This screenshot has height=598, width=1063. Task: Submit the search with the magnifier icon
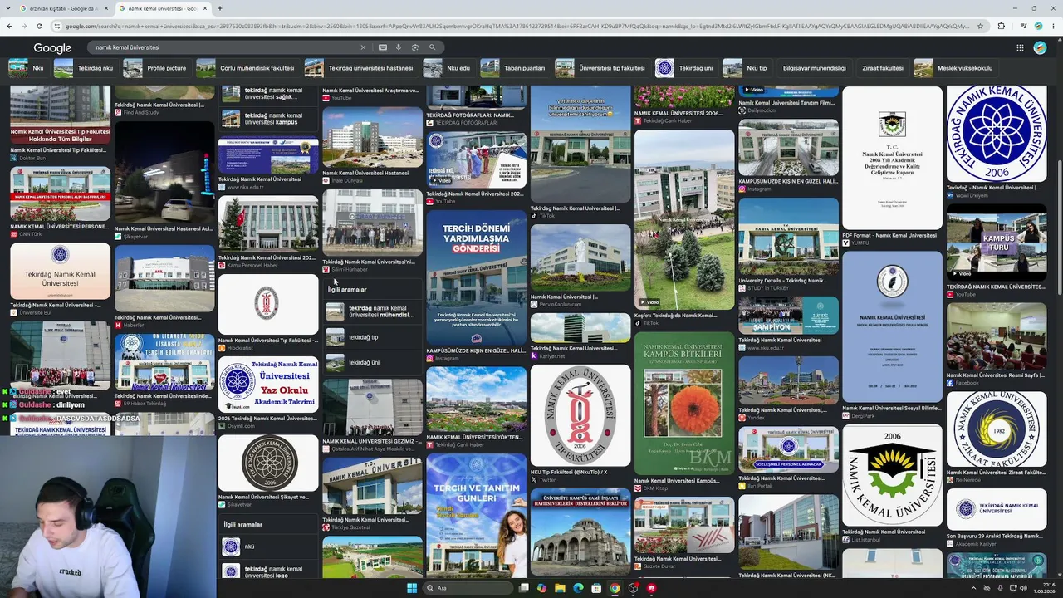432,47
